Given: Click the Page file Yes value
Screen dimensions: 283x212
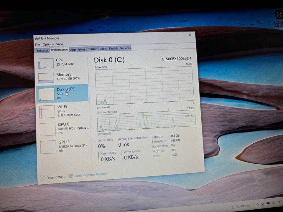Looking at the screenshot, I should click(x=173, y=150).
